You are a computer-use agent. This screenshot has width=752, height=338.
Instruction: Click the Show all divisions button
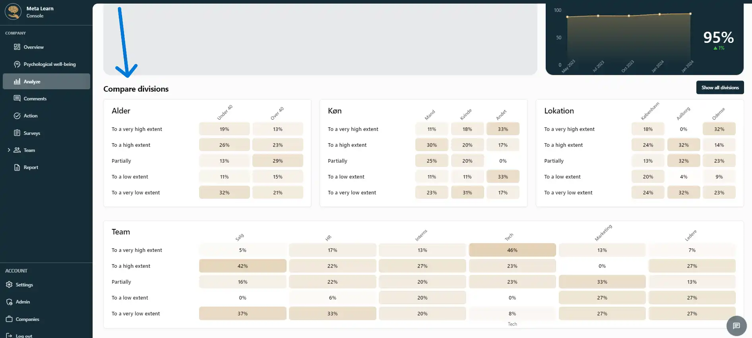(x=720, y=88)
